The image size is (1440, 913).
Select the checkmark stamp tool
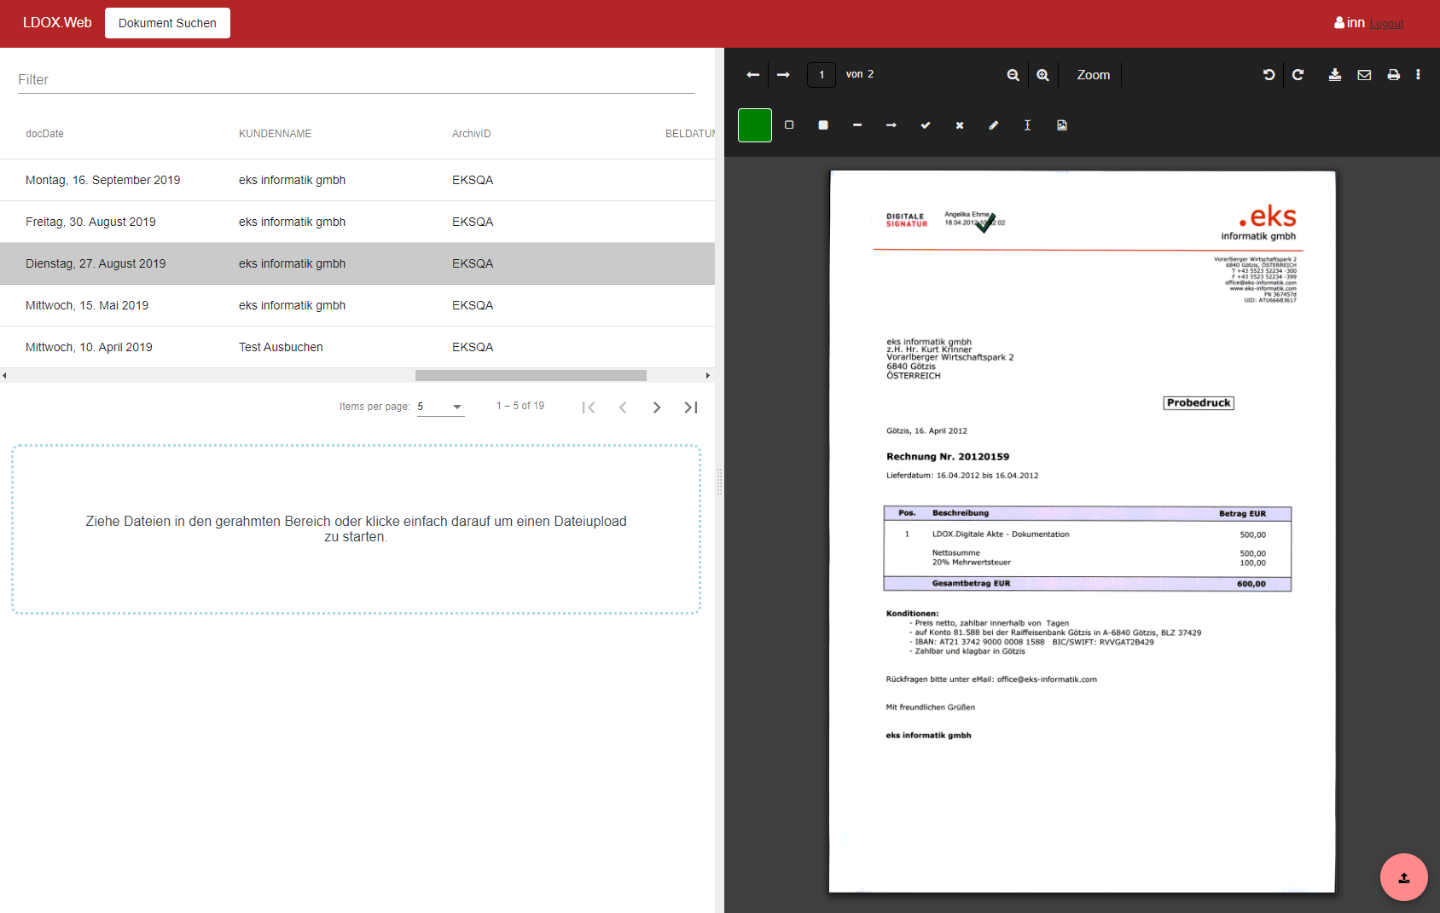tap(926, 125)
